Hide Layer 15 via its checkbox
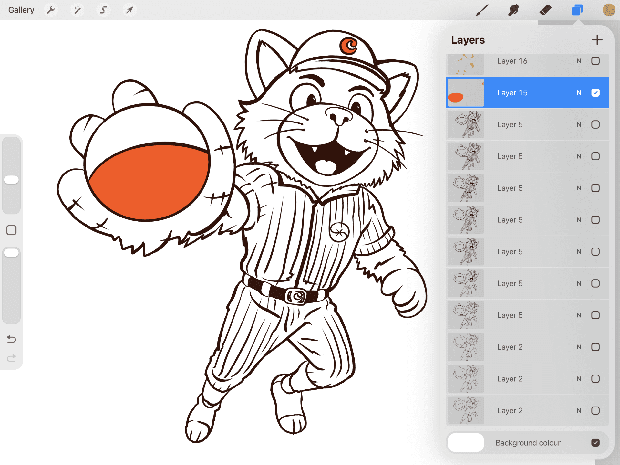The width and height of the screenshot is (620, 465). pos(595,93)
